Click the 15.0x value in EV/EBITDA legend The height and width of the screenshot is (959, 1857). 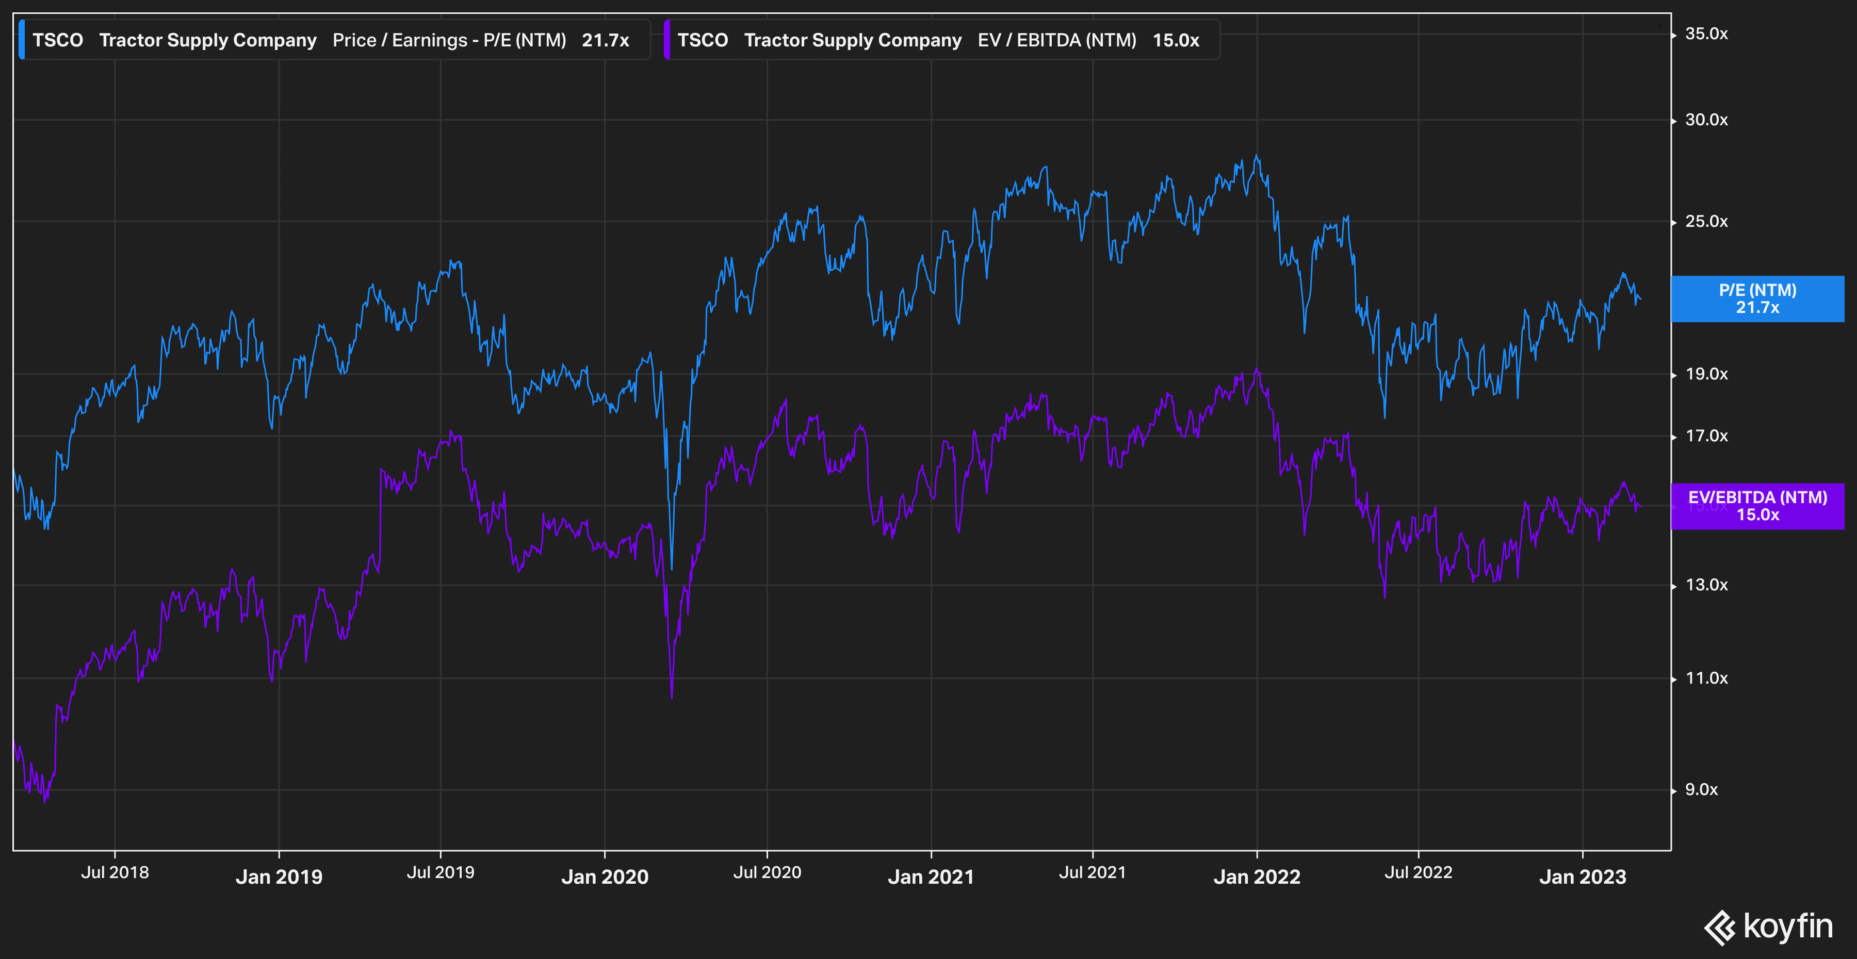coord(1176,40)
